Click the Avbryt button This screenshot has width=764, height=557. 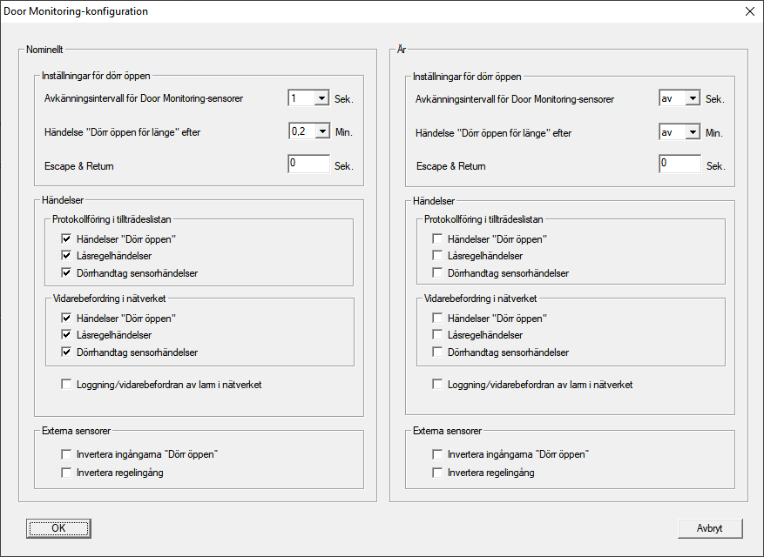710,528
